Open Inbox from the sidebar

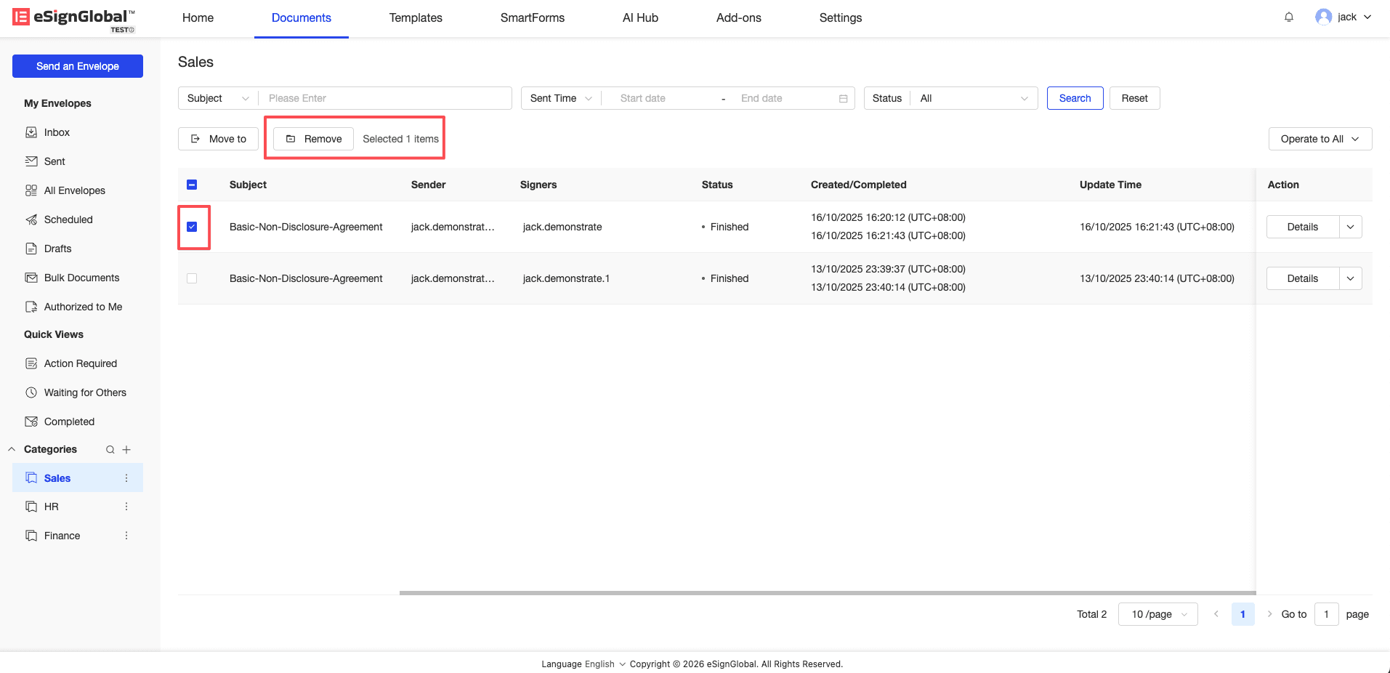click(x=57, y=132)
